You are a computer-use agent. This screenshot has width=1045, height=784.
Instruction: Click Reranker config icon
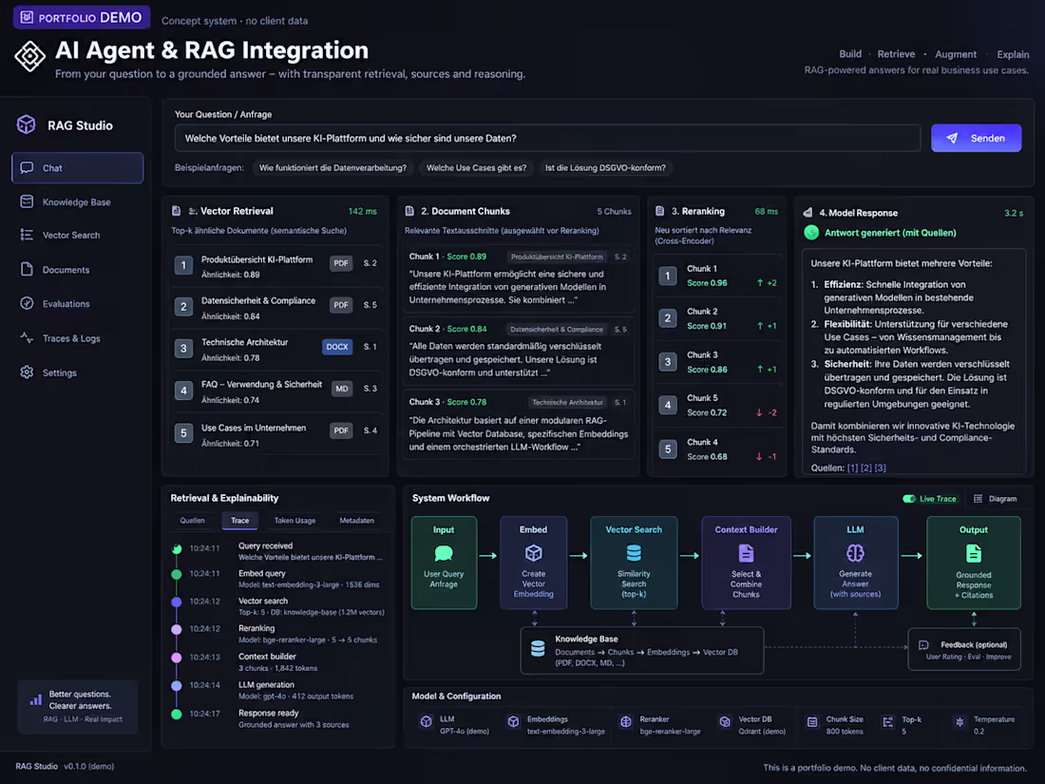click(626, 722)
